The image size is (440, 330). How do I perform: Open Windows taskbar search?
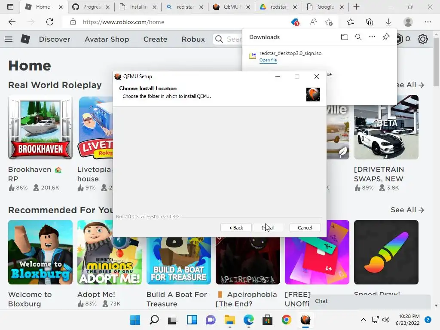point(154,320)
